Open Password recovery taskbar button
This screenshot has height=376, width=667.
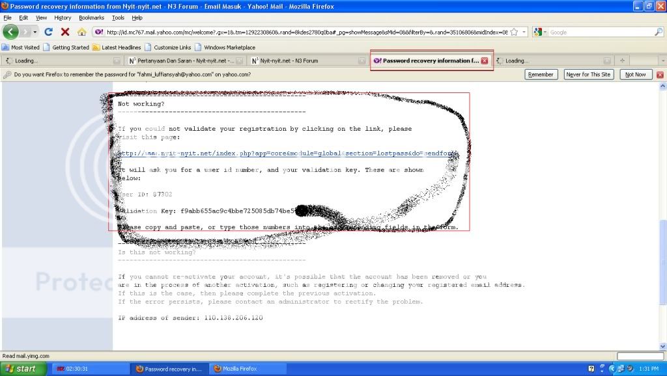click(x=169, y=369)
